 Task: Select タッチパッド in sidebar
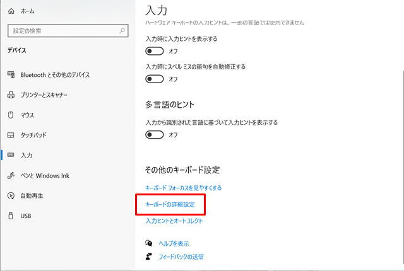33,135
